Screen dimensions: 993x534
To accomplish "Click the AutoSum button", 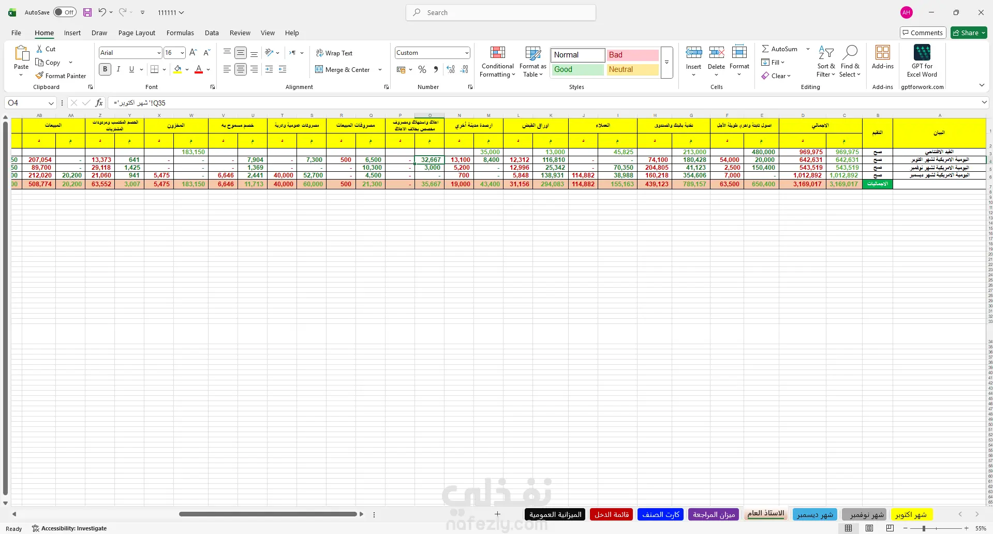I will [x=779, y=49].
